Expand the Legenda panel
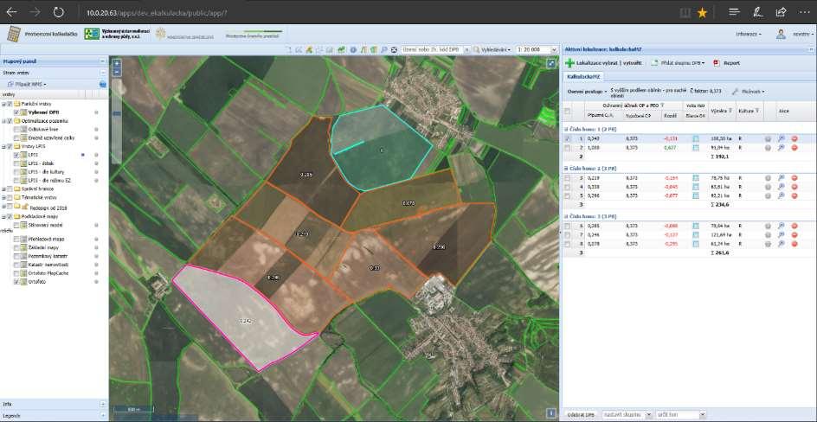Screen dimensions: 817x422 [103, 415]
